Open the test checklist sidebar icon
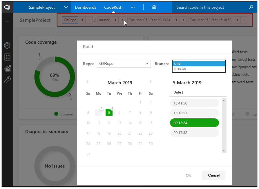This screenshot has height=189, width=259. coord(7,57)
